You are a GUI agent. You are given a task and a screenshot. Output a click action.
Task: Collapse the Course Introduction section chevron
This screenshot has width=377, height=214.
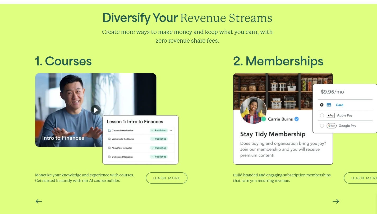(171, 131)
